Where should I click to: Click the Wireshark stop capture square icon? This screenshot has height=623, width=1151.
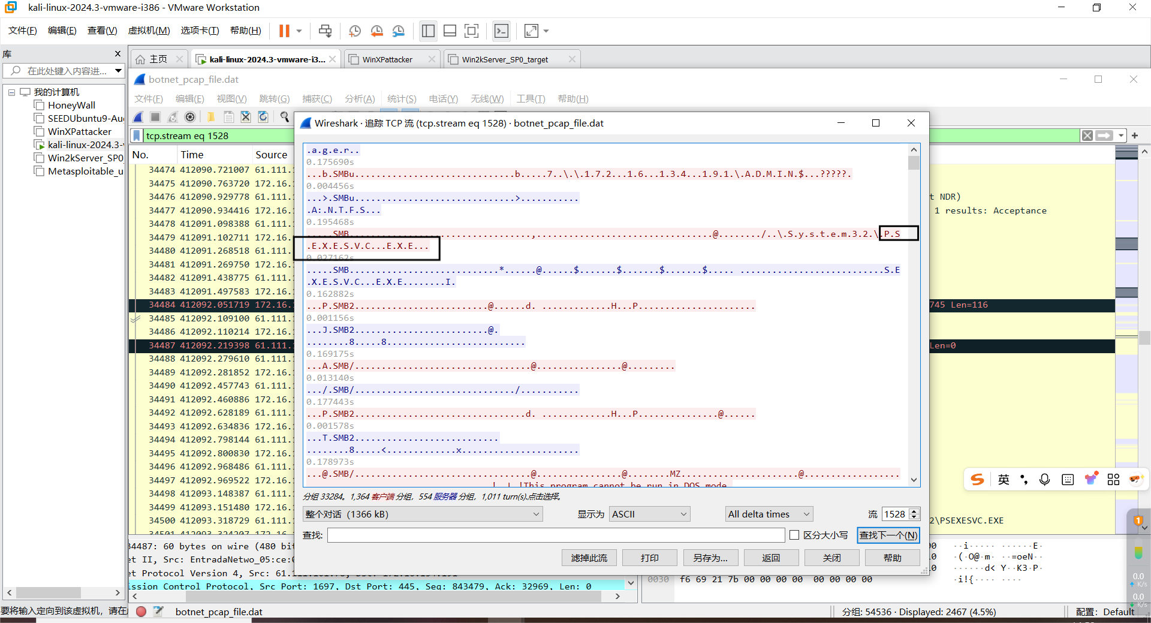click(155, 117)
